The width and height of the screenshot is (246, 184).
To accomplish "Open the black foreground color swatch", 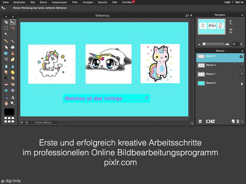I will coord(9,112).
